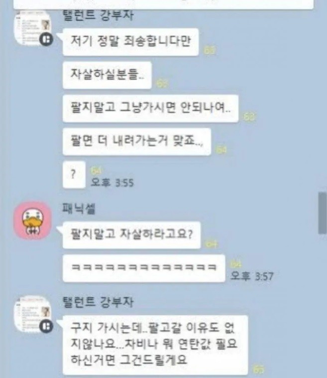Click the chat window vertical scrollbar thumb
The width and height of the screenshot is (327, 378).
tap(323, 213)
